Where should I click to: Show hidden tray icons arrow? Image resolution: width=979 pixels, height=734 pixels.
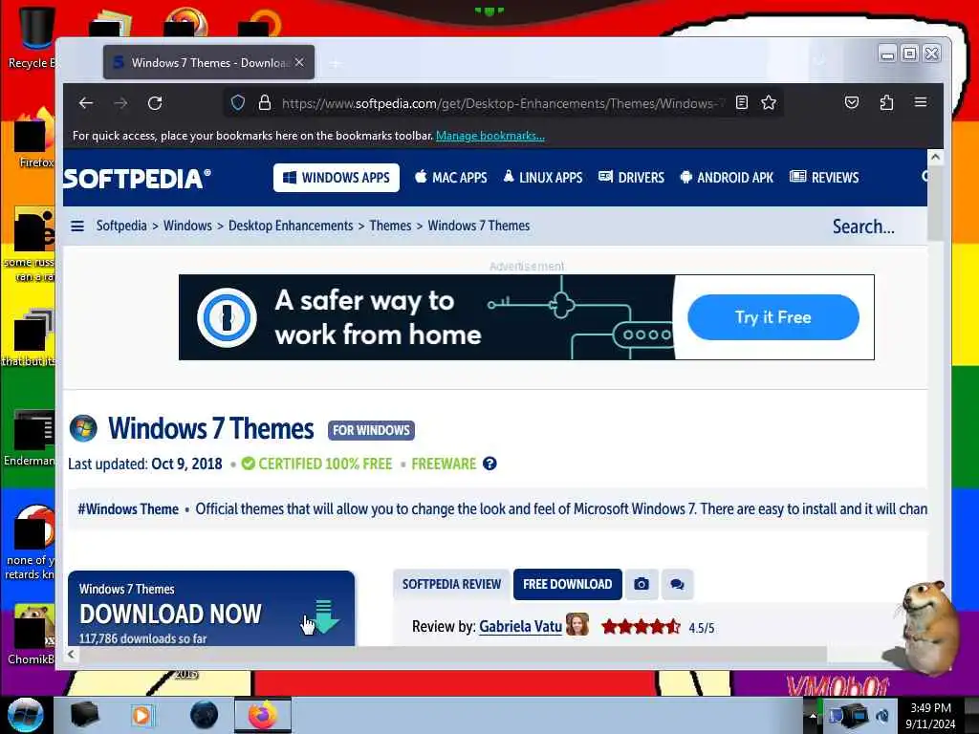click(x=813, y=716)
